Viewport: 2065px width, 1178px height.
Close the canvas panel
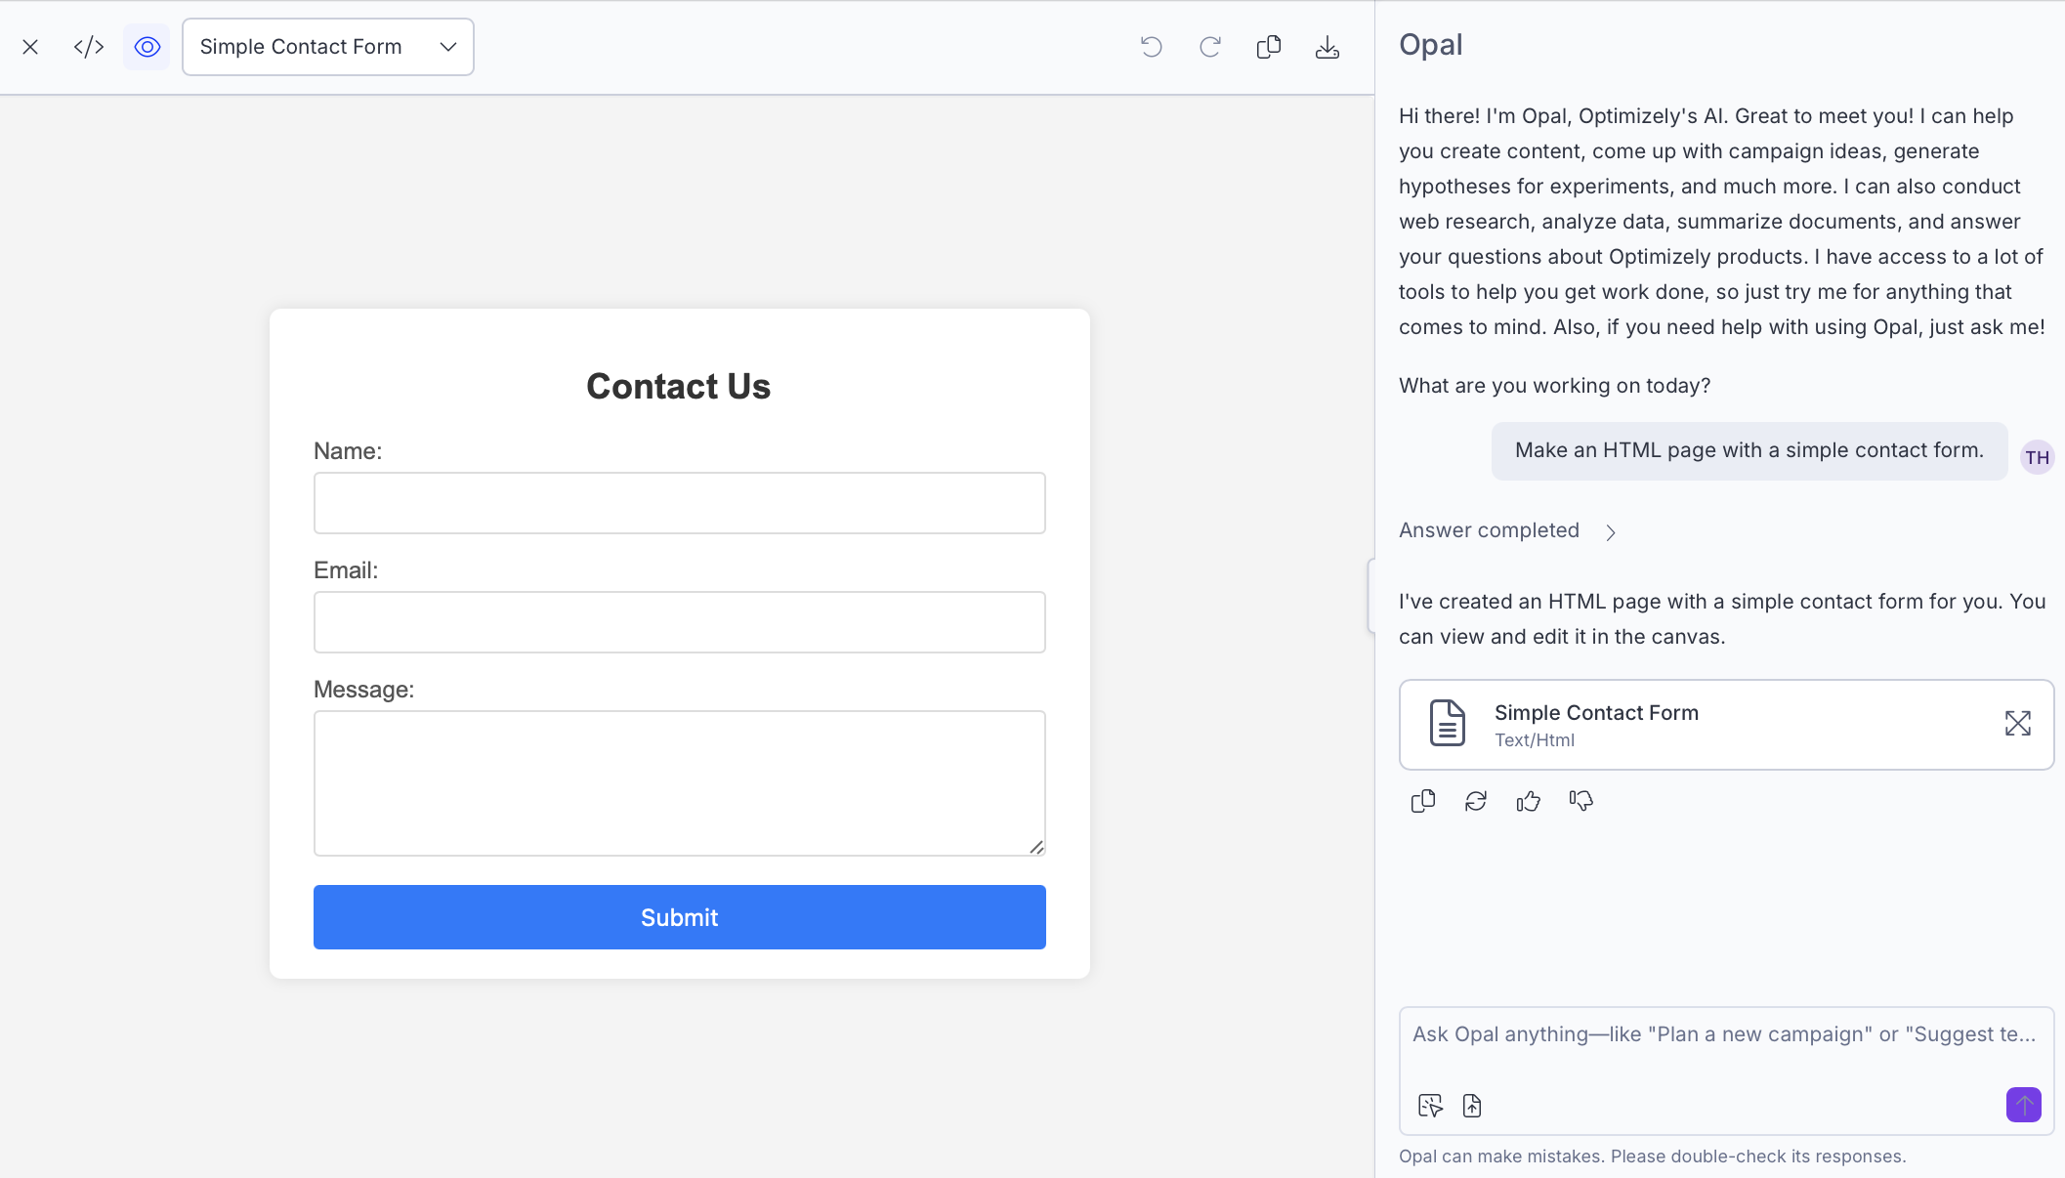point(30,47)
